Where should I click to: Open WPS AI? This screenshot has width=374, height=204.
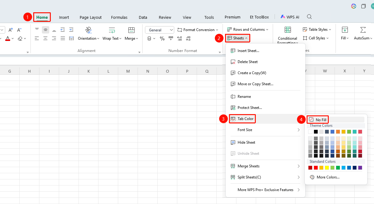coord(290,17)
